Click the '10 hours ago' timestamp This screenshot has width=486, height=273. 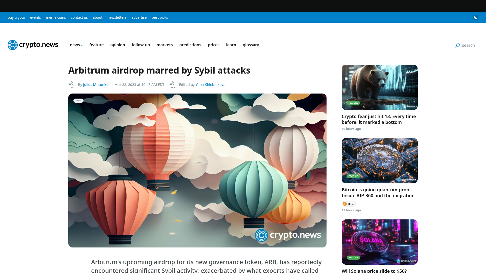click(x=351, y=129)
